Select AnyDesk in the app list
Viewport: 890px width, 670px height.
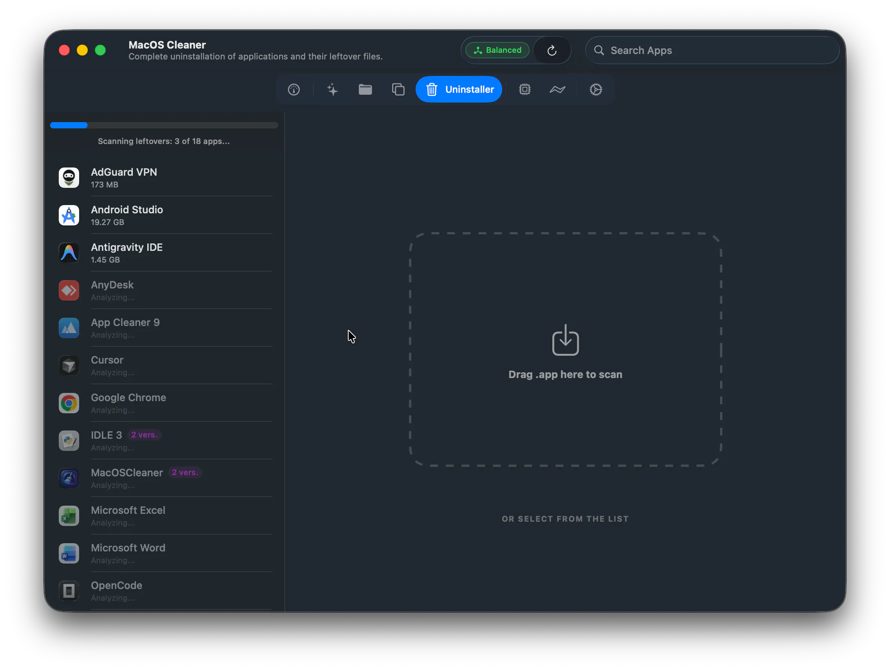[164, 291]
